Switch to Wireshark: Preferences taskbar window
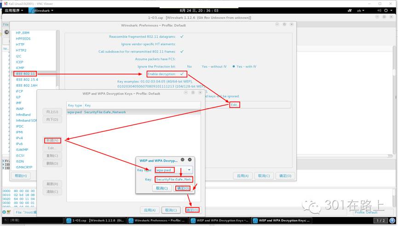The height and width of the screenshot is (226, 398). coord(158,220)
